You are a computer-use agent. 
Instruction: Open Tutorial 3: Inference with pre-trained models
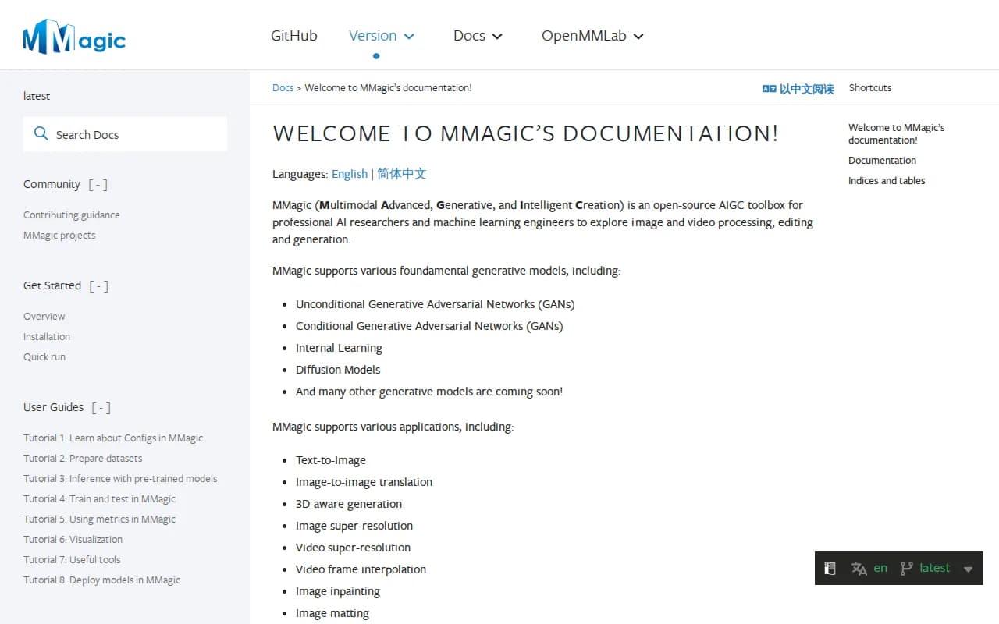pyautogui.click(x=120, y=479)
